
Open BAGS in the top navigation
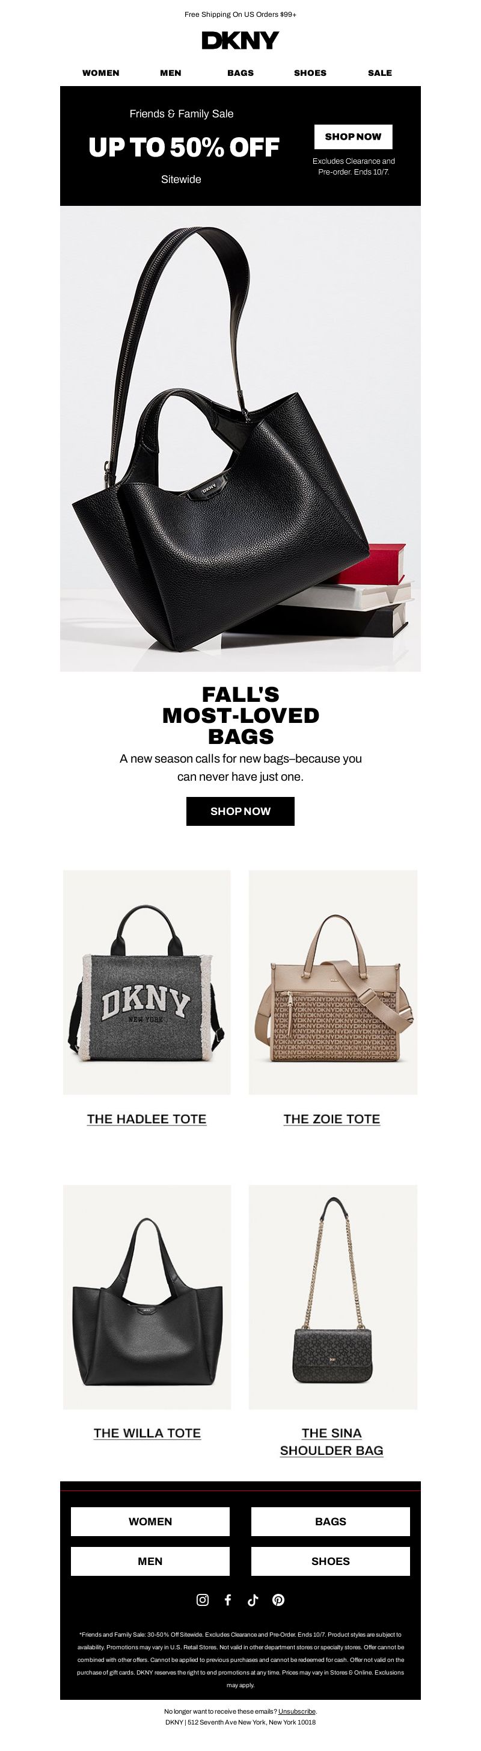click(x=240, y=73)
